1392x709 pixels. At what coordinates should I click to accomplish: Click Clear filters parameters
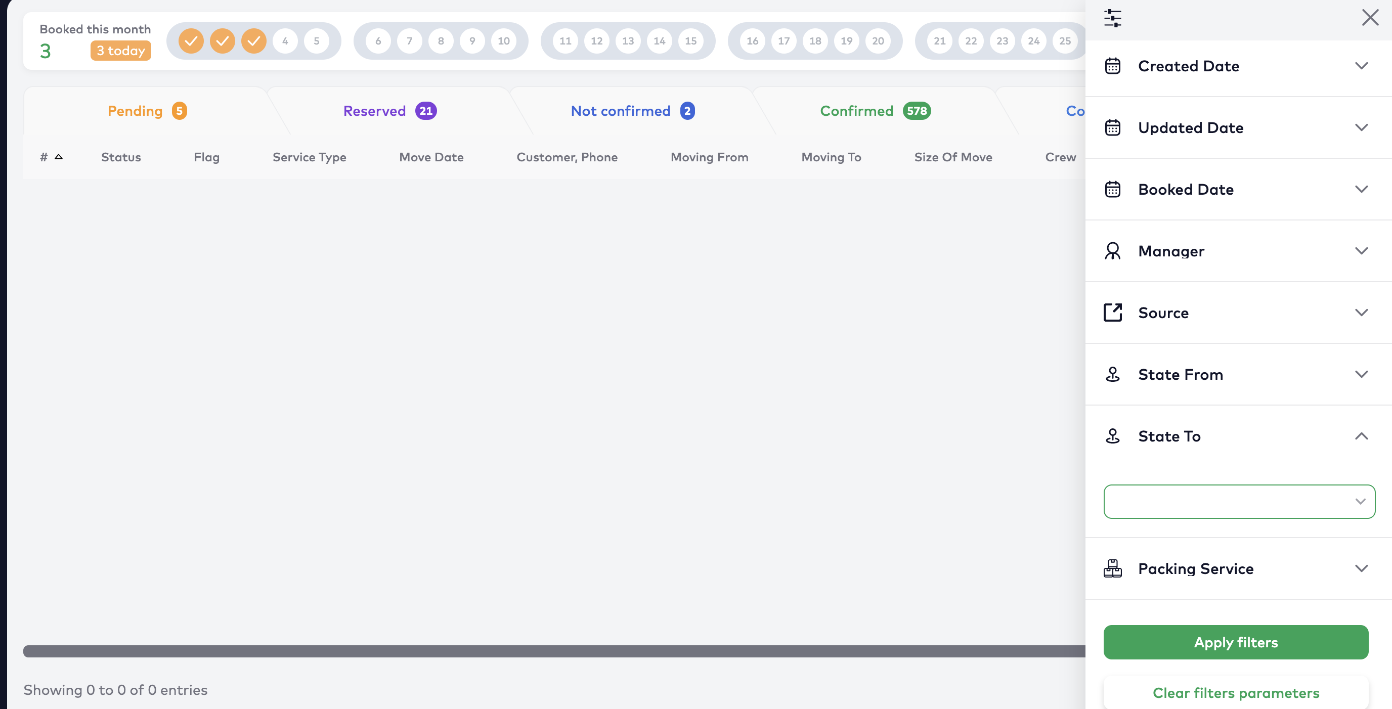coord(1235,693)
